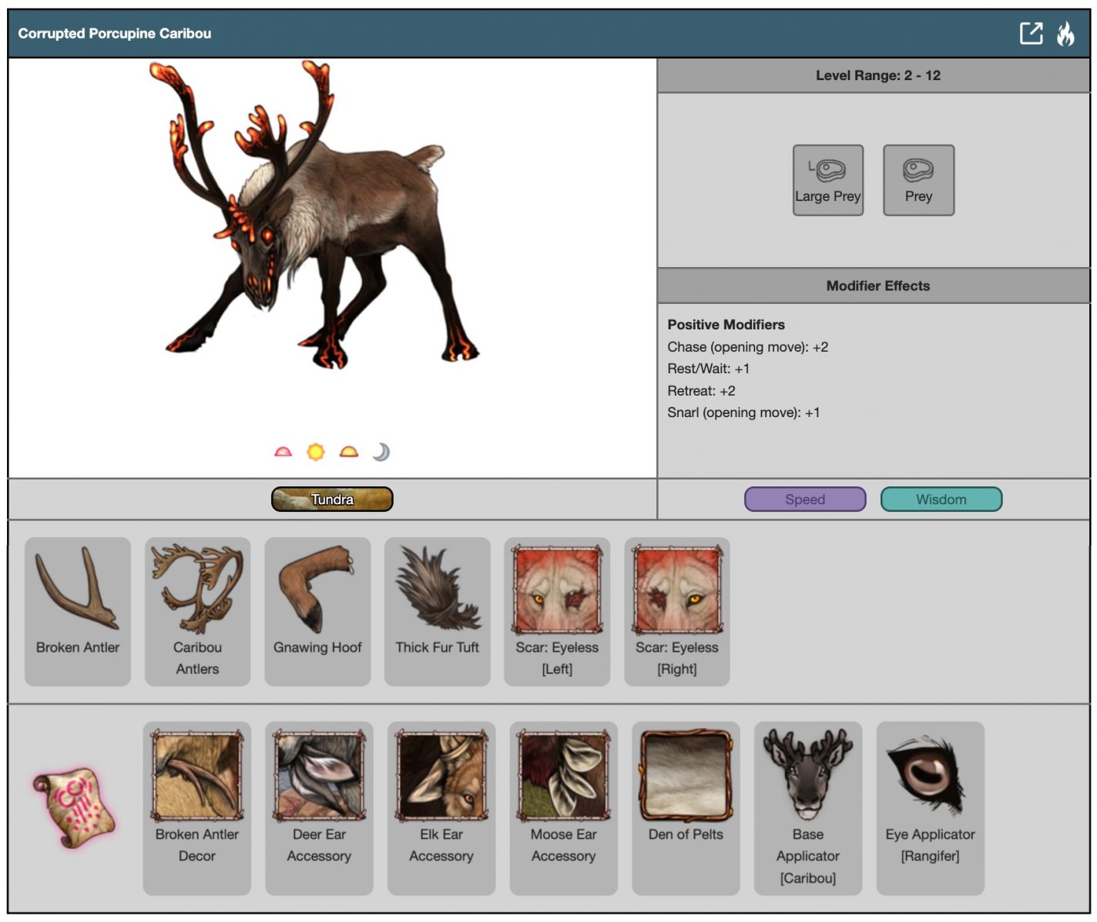Screen dimensions: 1097x922
Task: Open the external link icon in header
Action: click(x=1031, y=33)
